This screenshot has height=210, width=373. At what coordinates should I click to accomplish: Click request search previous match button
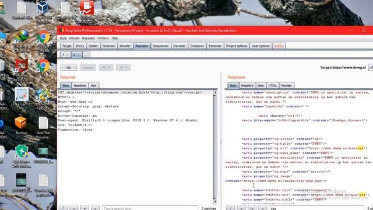[x=74, y=208]
